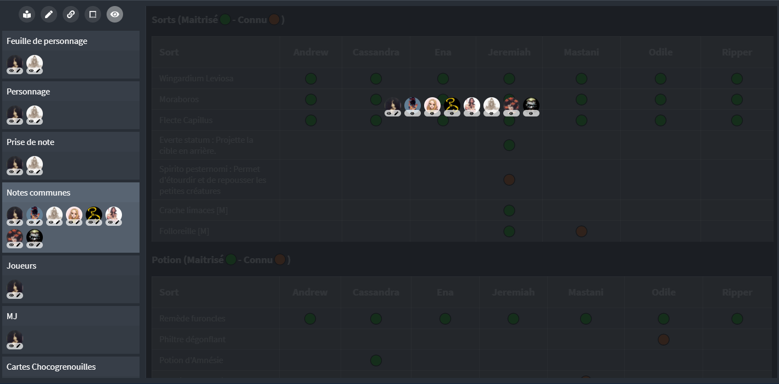Toggle the eye visibility button in top toolbar
Image resolution: width=779 pixels, height=384 pixels.
[115, 14]
